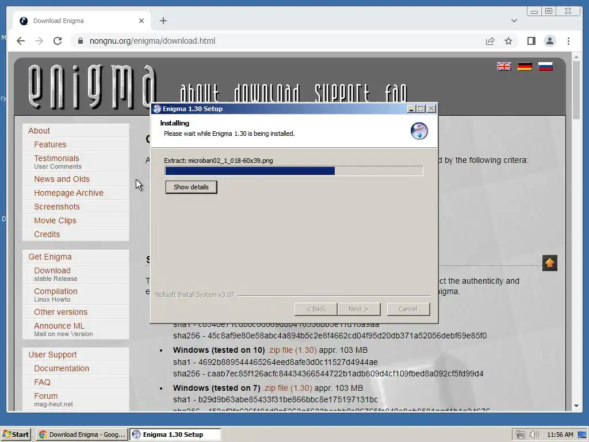Open new tab with plus button

tap(163, 21)
